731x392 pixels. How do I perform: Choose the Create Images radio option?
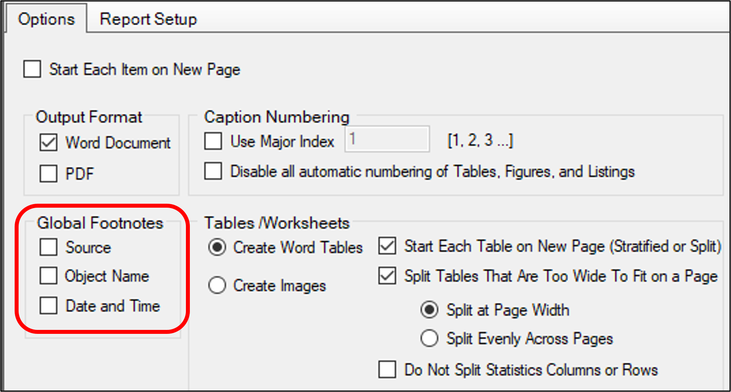[217, 285]
